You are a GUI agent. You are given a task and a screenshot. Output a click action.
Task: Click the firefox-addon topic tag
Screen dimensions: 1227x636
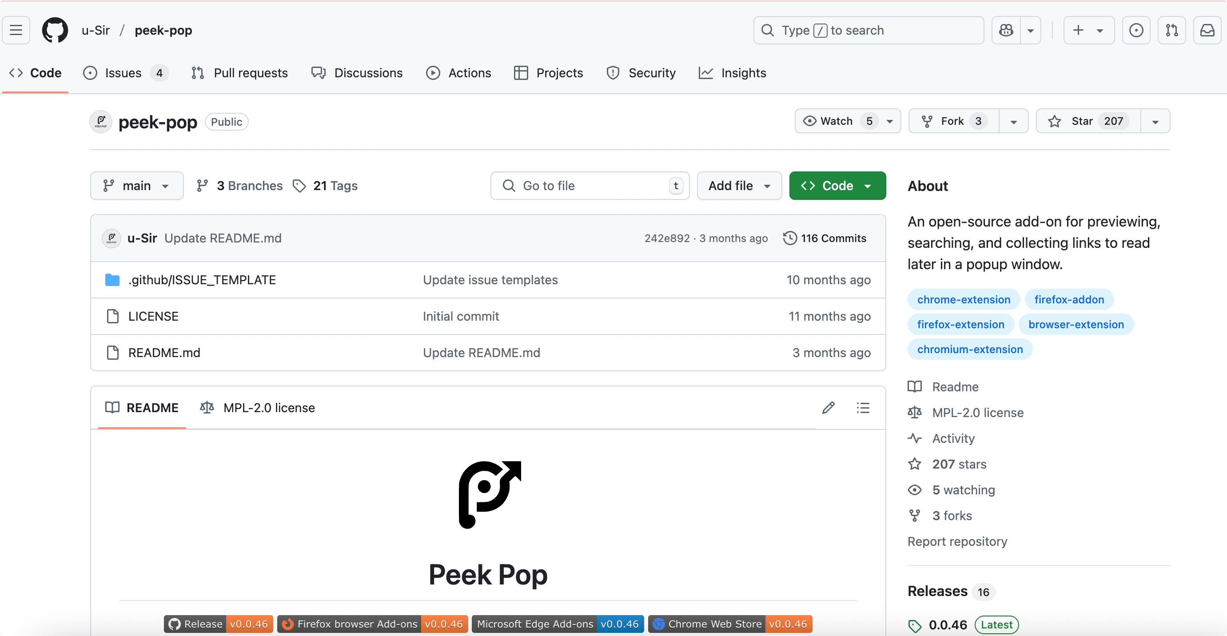(1069, 299)
